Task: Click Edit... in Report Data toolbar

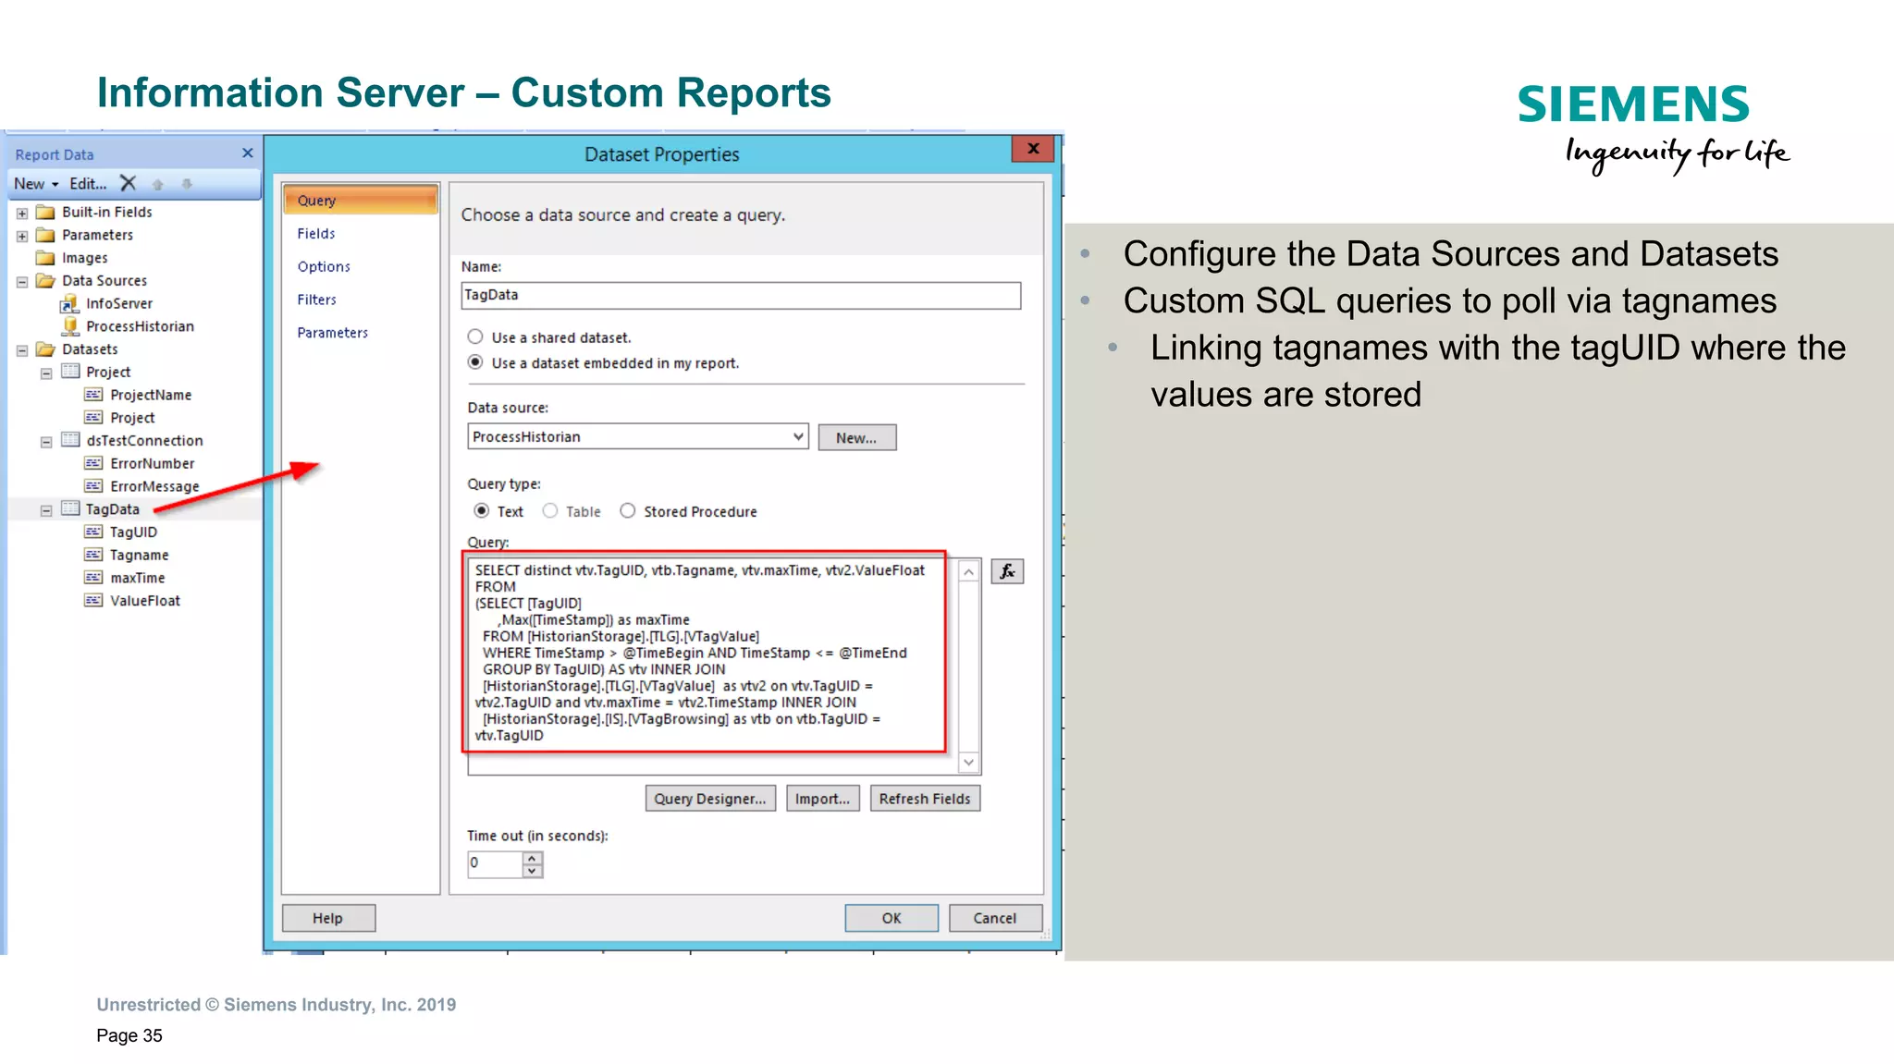Action: tap(88, 184)
